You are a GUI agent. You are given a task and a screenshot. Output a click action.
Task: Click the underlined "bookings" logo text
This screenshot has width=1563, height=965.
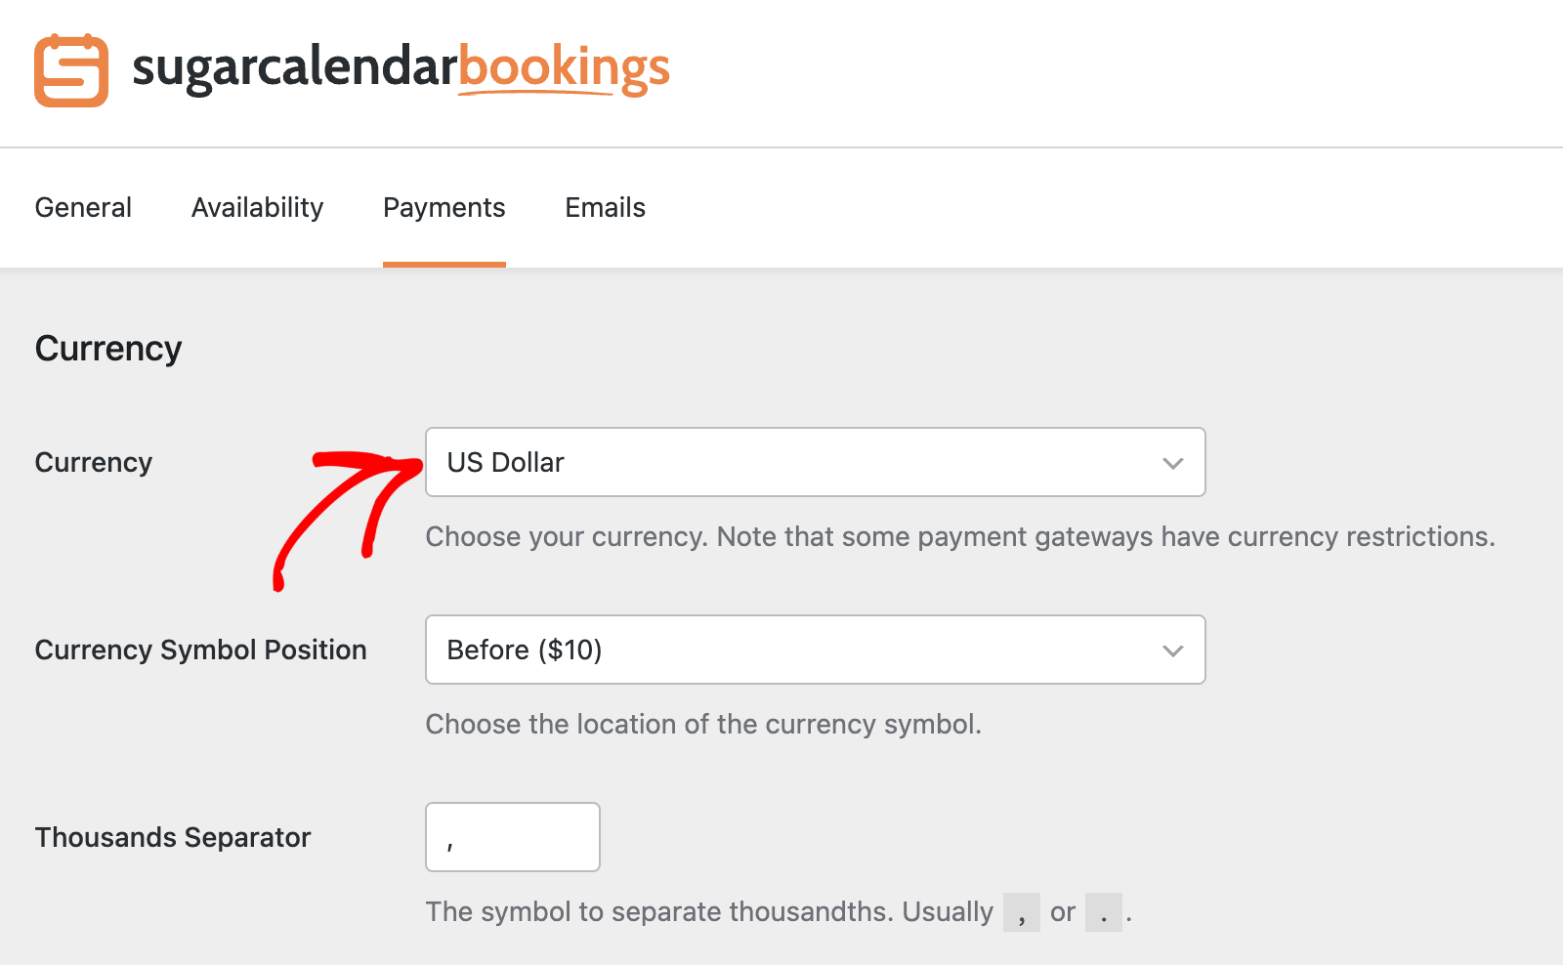564,68
